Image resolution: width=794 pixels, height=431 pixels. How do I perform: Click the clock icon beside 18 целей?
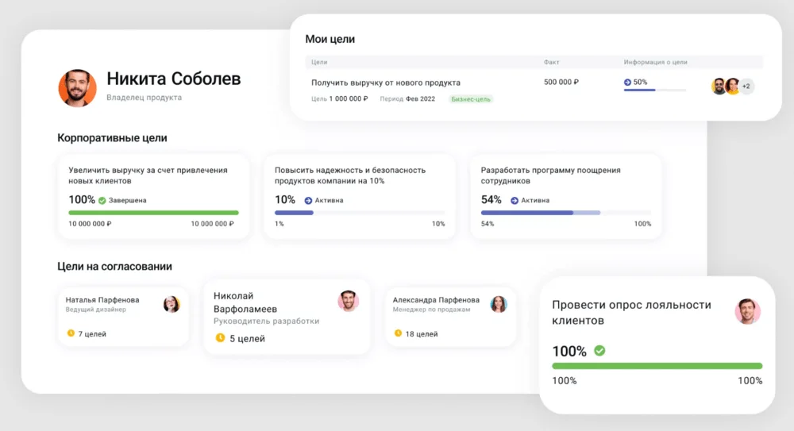point(398,333)
